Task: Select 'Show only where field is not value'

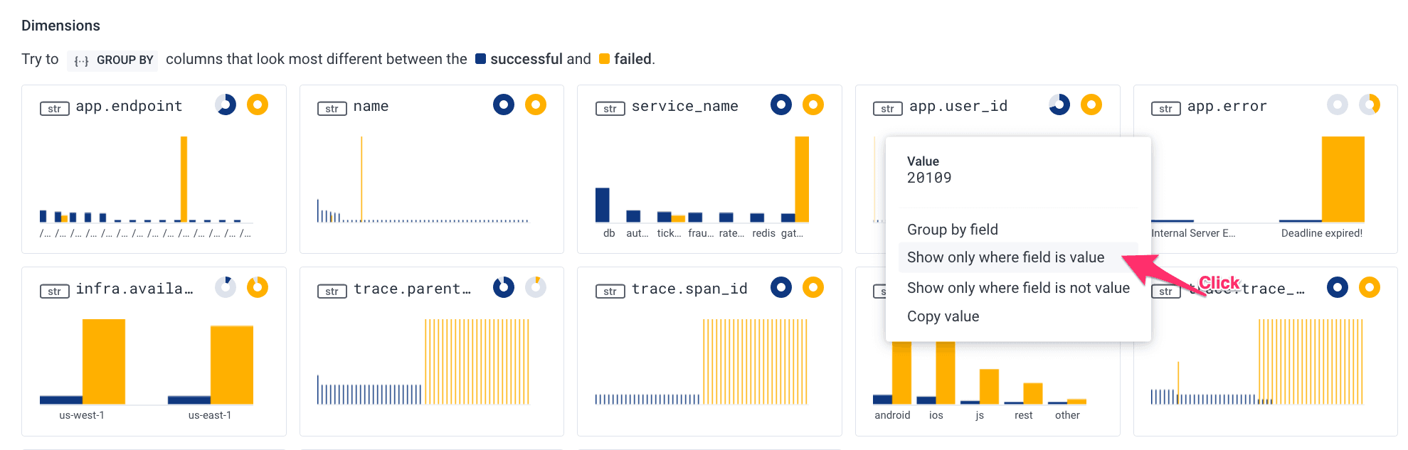Action: 1018,288
